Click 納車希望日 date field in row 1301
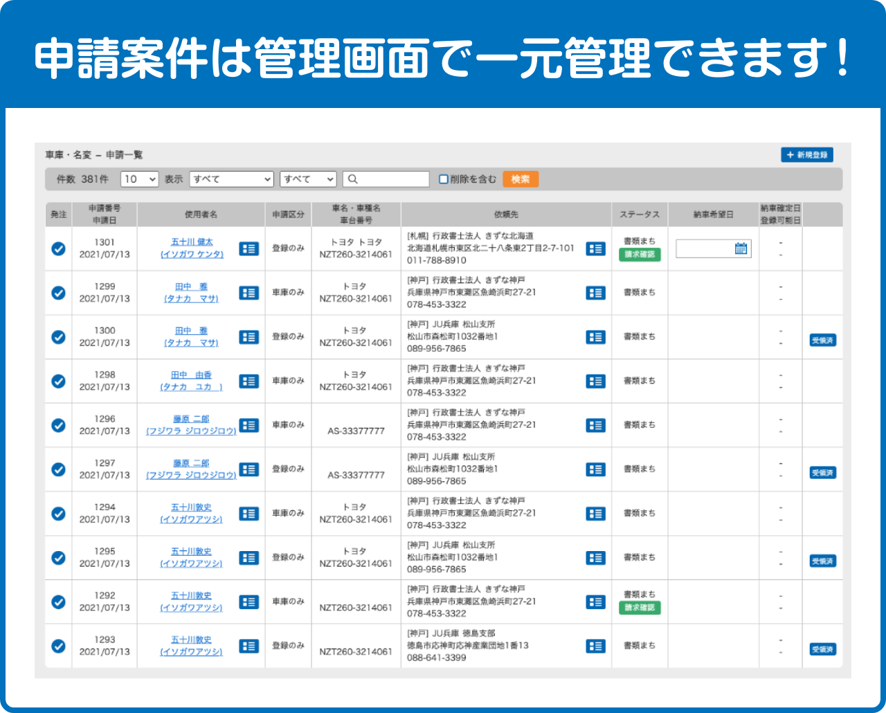Screen dimensions: 886x713 point(713,249)
